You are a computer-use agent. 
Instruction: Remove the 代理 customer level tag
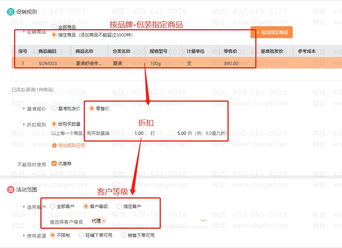(x=104, y=221)
